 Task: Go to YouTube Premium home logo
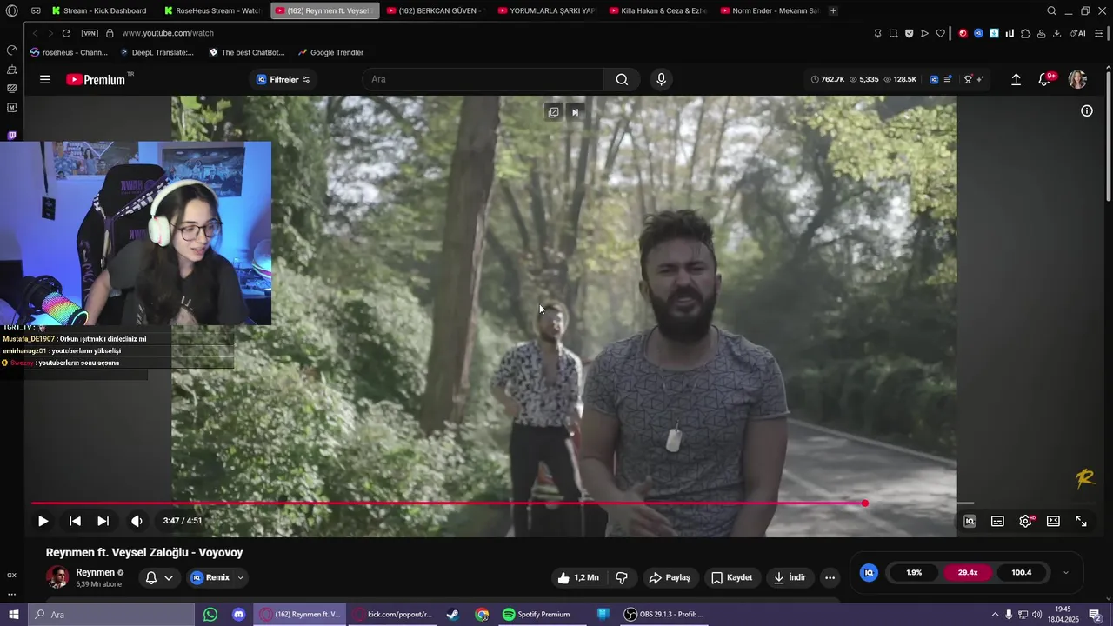pos(97,79)
